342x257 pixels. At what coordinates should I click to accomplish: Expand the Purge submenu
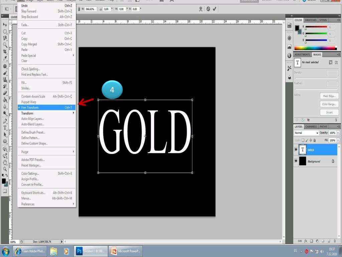(47, 152)
